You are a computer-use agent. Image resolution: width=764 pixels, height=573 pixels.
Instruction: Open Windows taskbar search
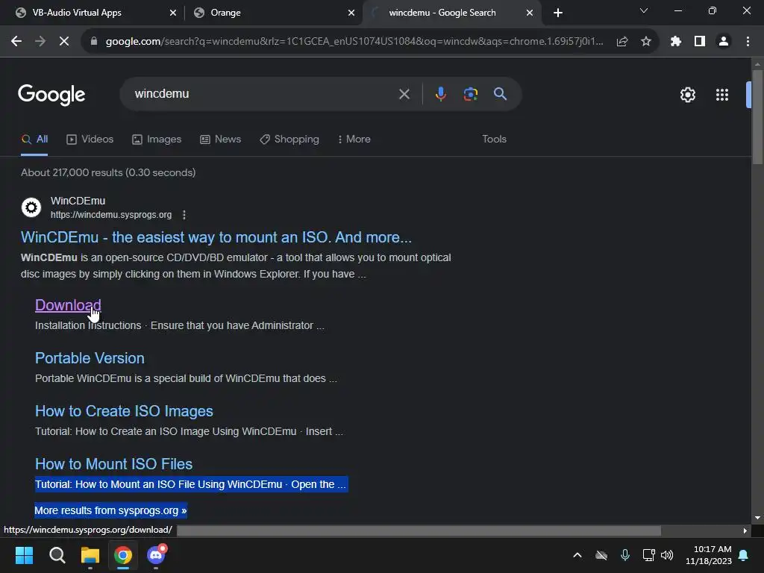coord(57,555)
